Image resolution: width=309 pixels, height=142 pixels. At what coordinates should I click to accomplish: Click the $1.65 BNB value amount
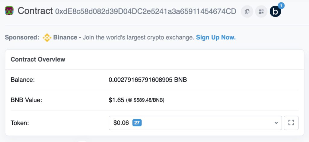116,100
